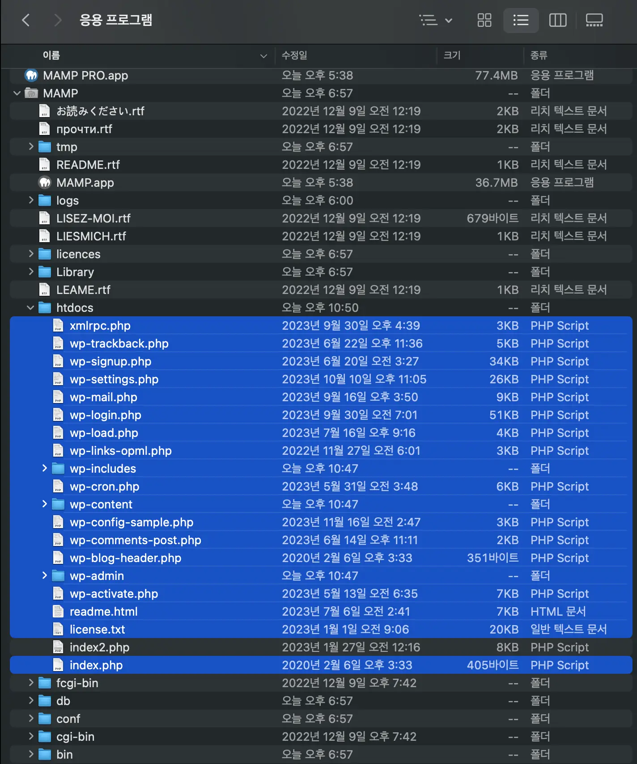Expand the bin folder
Viewport: 637px width, 764px height.
pyautogui.click(x=31, y=754)
